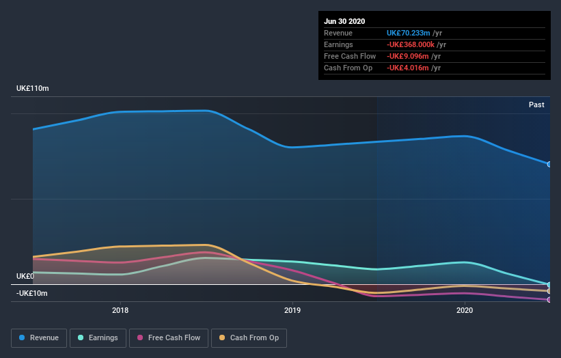Click the Earnings row label in tooltip
Image resolution: width=561 pixels, height=358 pixels.
tap(338, 44)
